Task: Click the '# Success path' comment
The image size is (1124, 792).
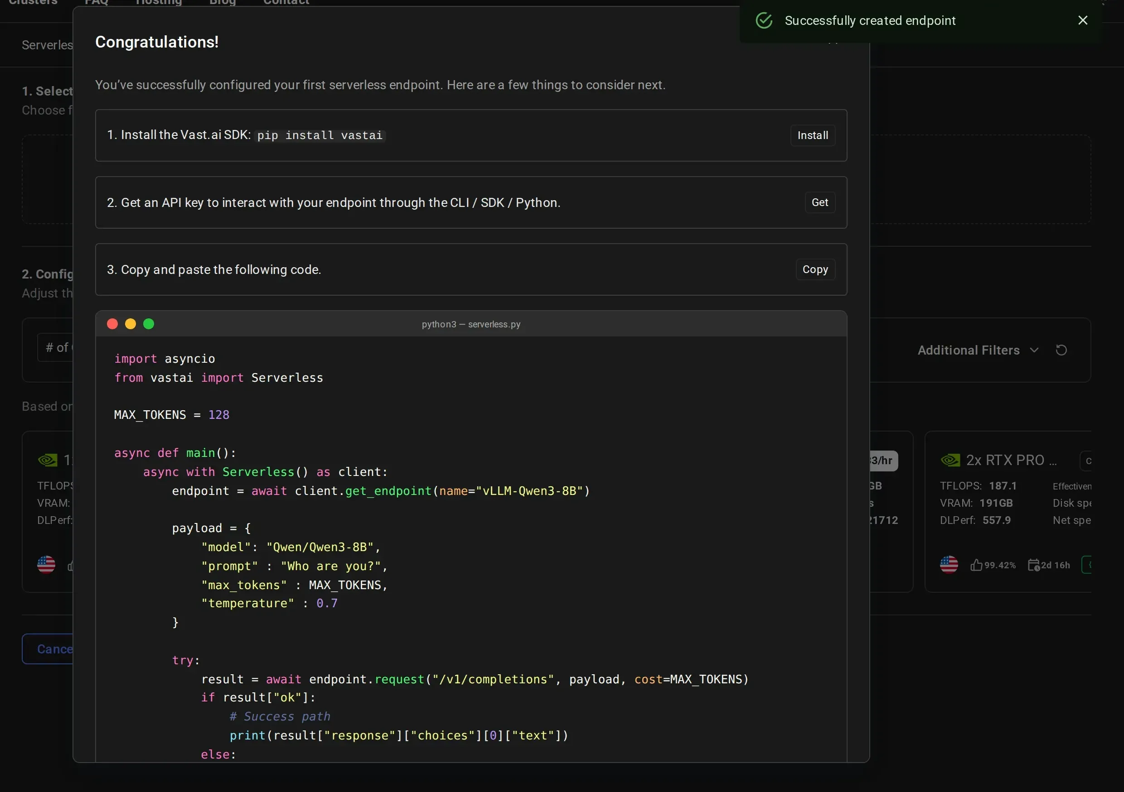Action: [280, 716]
